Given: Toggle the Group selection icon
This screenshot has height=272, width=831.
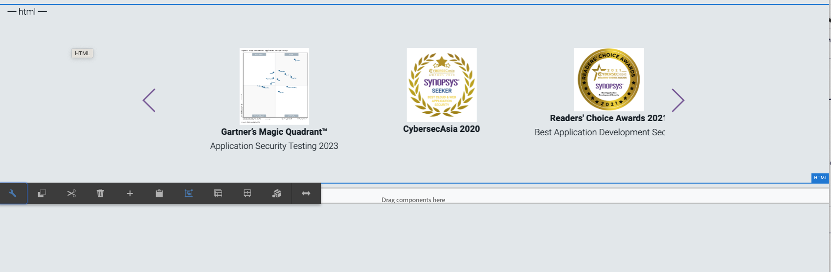Looking at the screenshot, I should pos(188,193).
